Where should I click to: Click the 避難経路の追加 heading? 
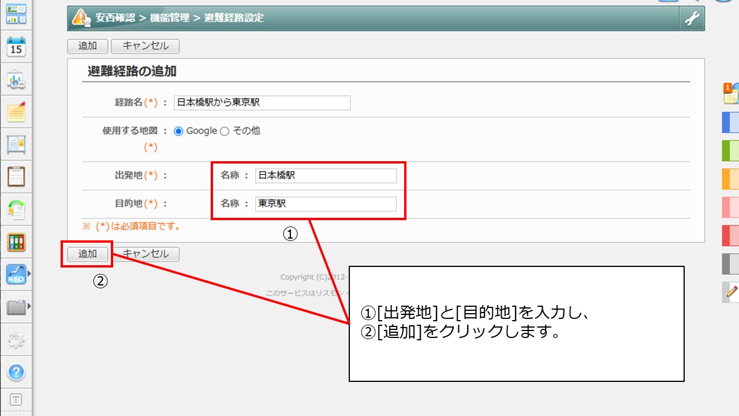coord(132,72)
